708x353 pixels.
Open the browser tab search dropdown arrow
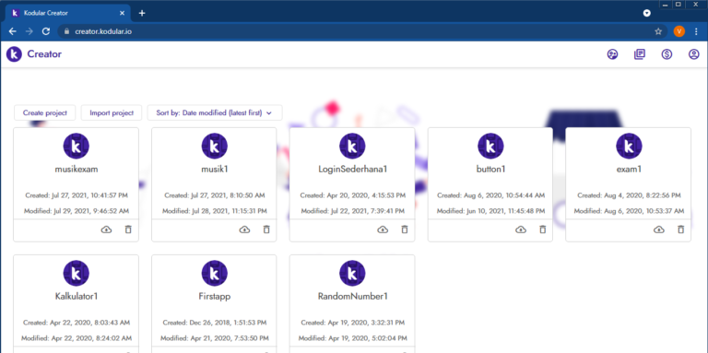tap(646, 13)
